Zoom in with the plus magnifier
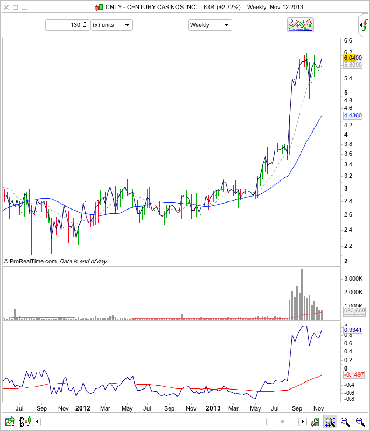The width and height of the screenshot is (370, 431). point(360,422)
